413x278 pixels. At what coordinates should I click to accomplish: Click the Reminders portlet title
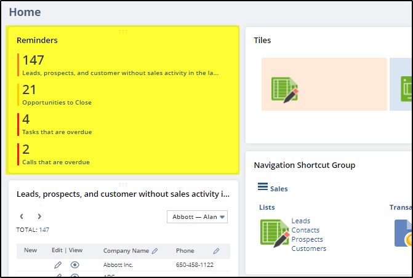[37, 40]
